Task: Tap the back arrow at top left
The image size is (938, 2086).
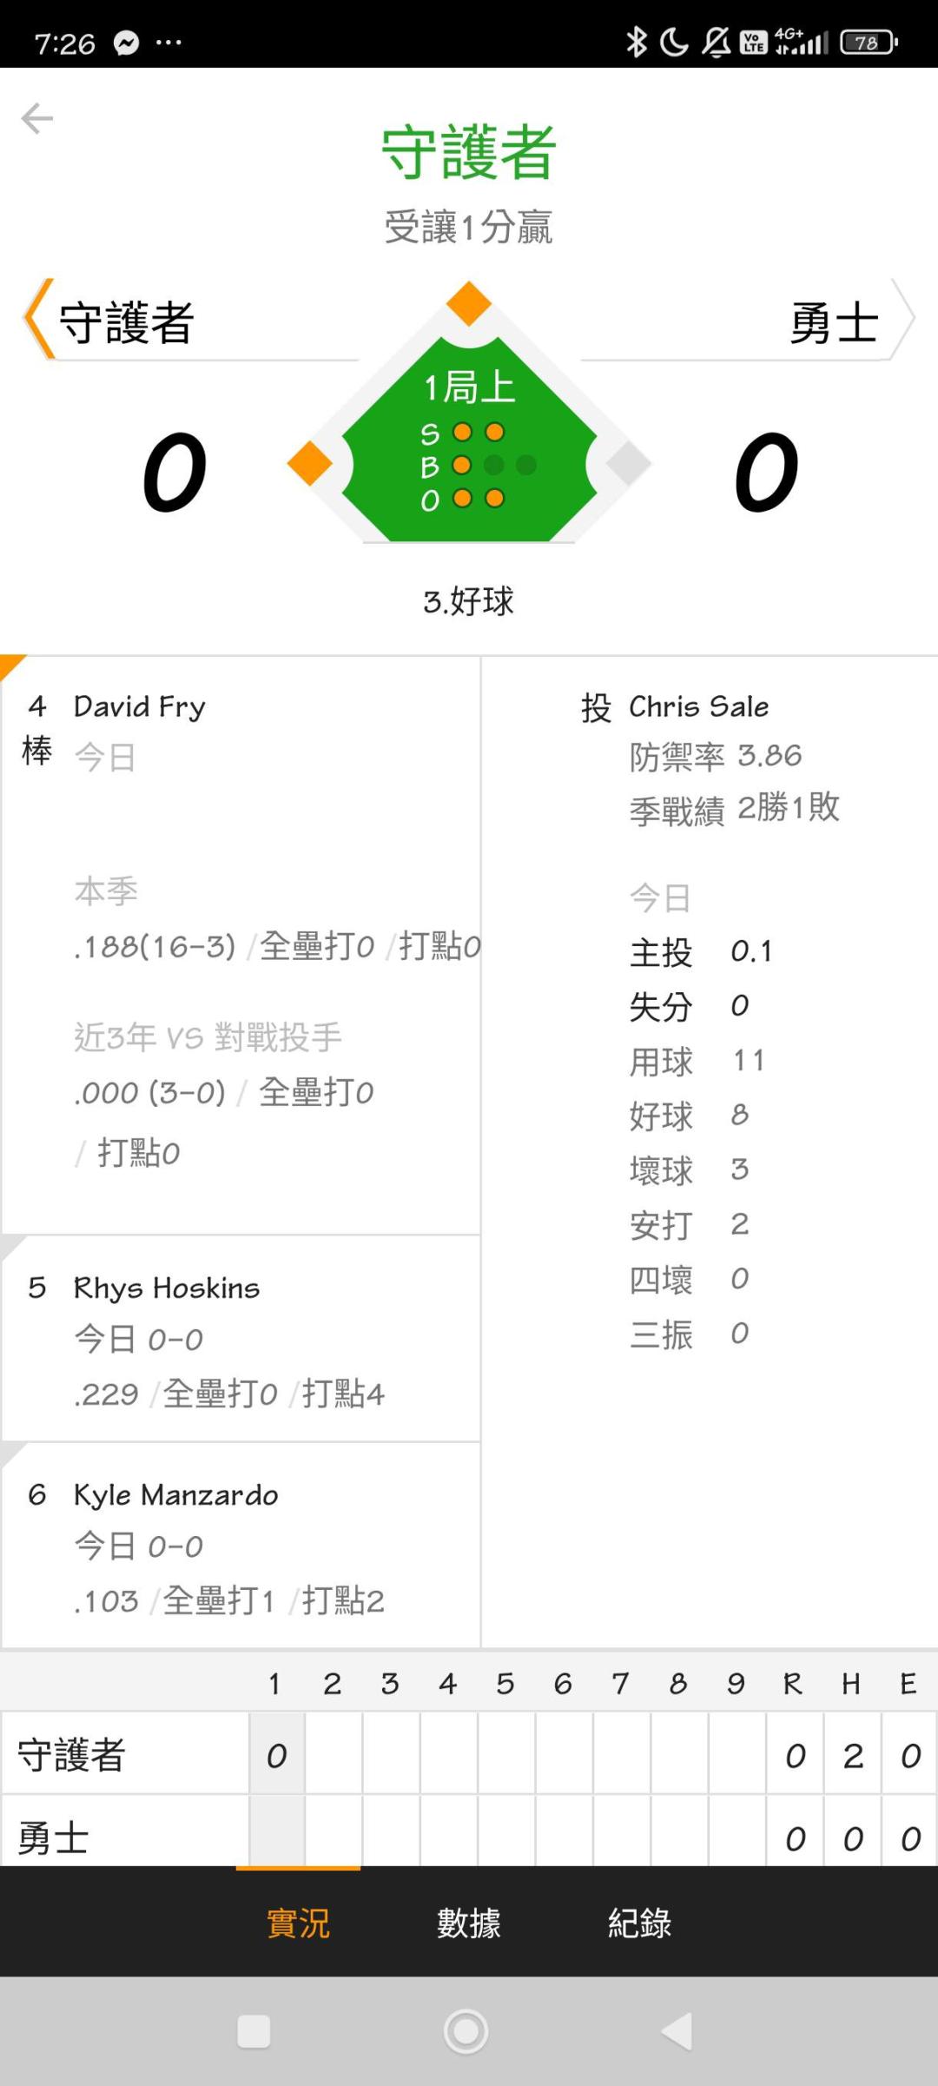Action: click(x=37, y=118)
